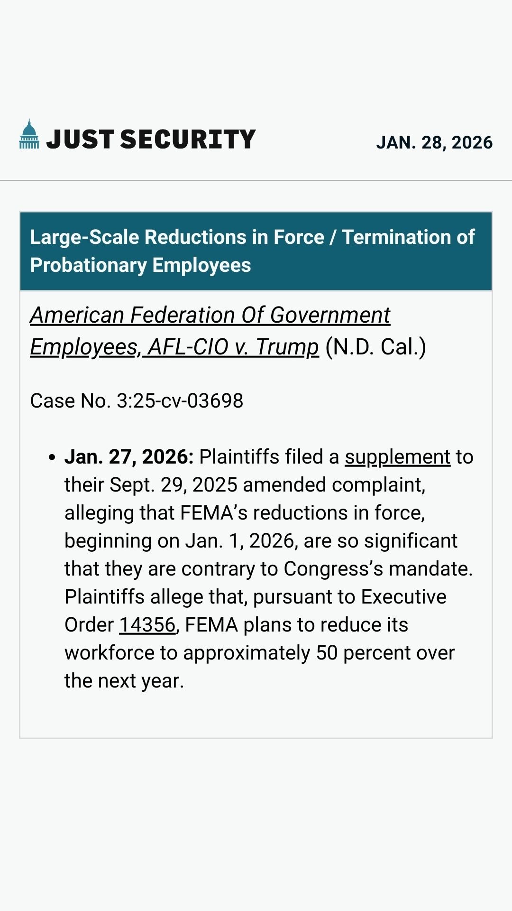The height and width of the screenshot is (911, 512).
Task: Click the bullet point marker
Action: point(52,458)
